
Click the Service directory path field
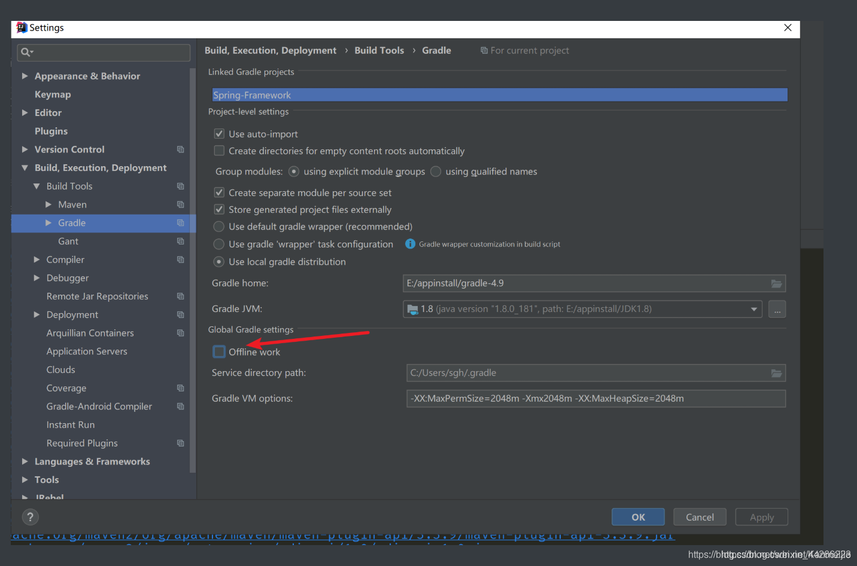596,373
